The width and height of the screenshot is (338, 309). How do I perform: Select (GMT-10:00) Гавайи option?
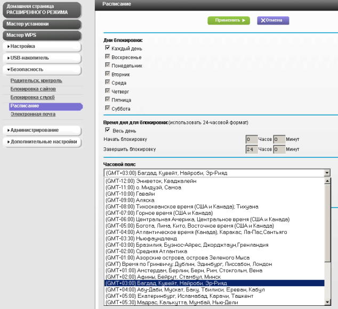pyautogui.click(x=214, y=194)
